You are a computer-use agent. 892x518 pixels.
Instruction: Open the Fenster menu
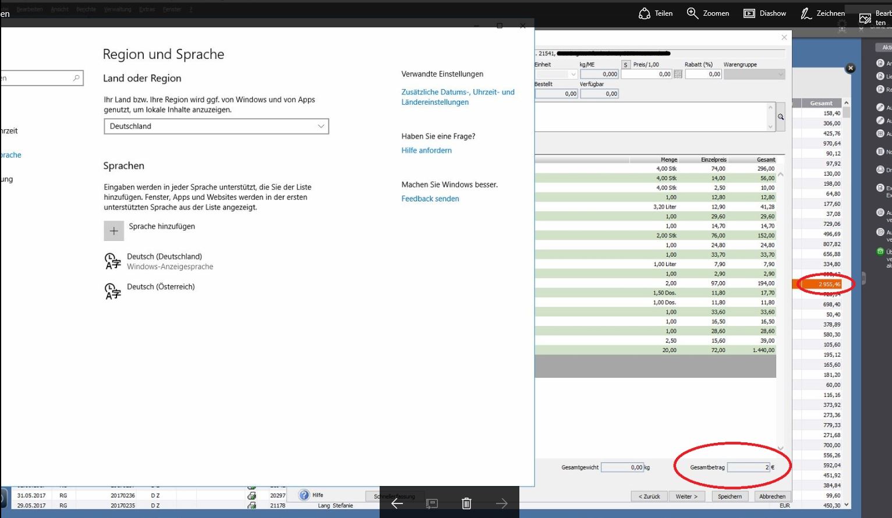tap(172, 9)
